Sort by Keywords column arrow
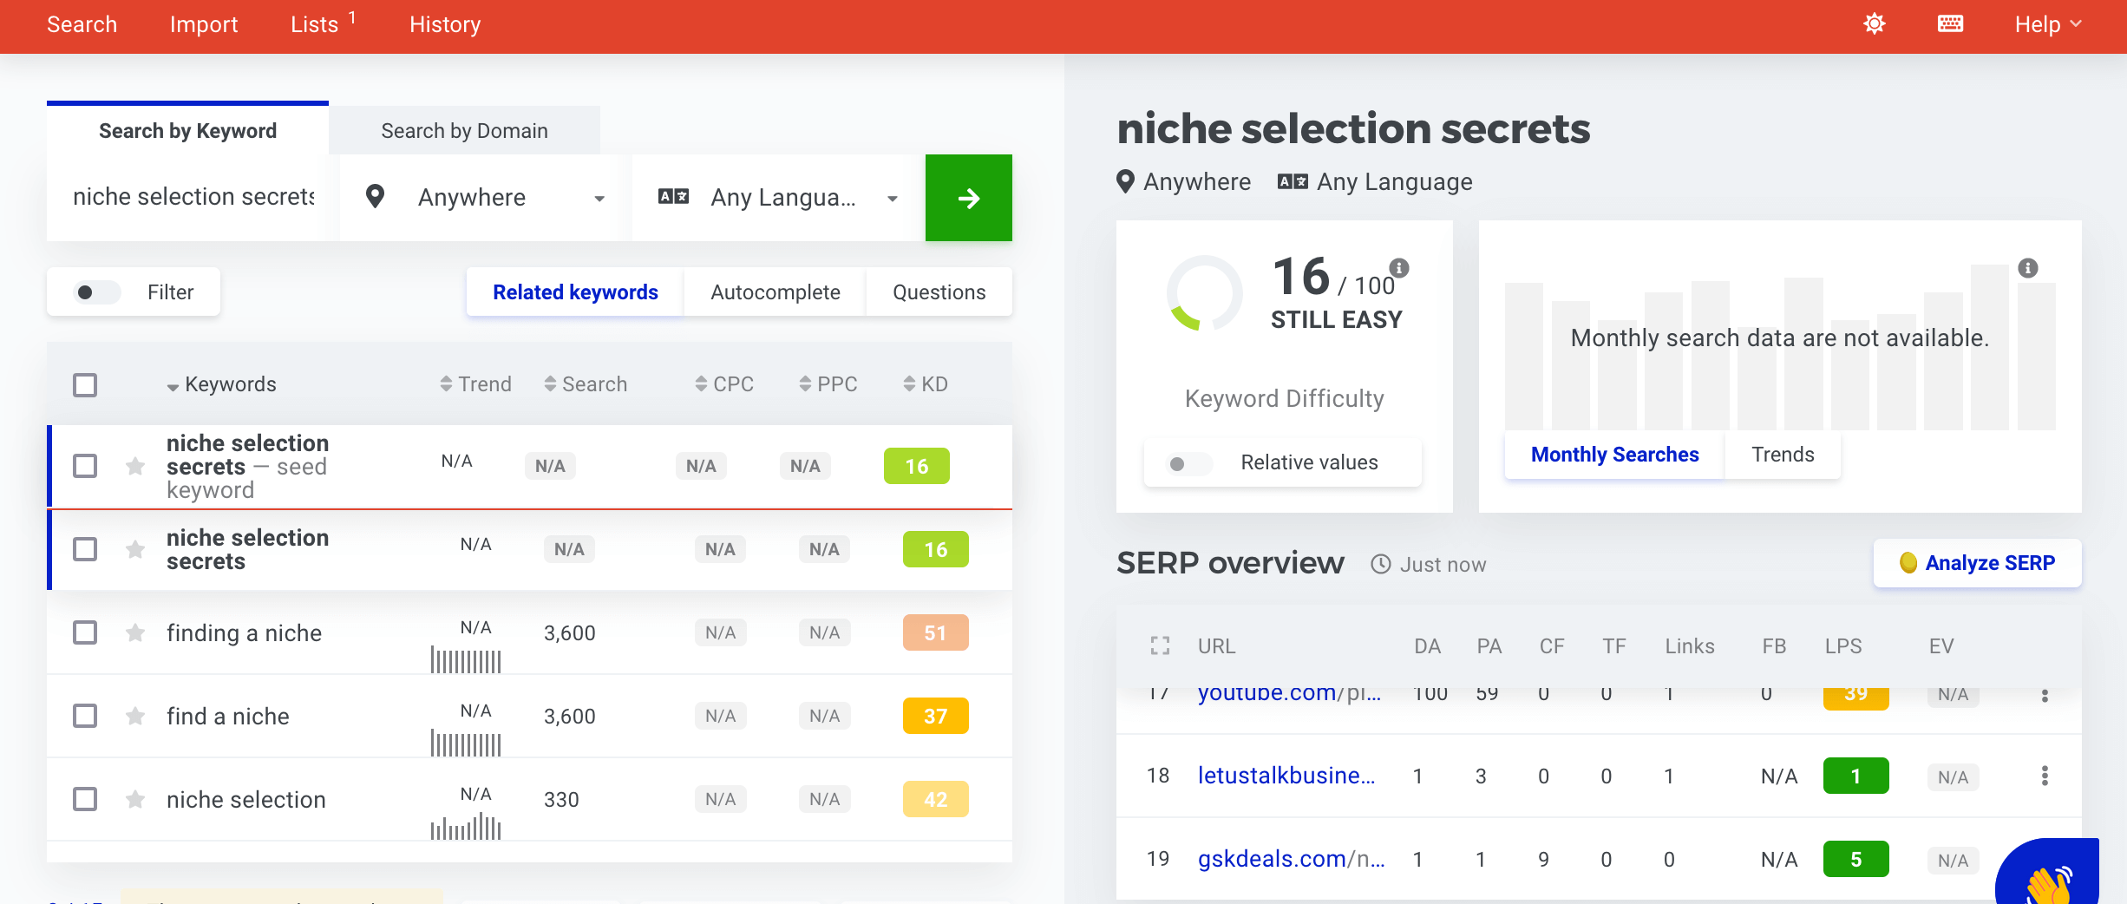2127x904 pixels. click(173, 386)
